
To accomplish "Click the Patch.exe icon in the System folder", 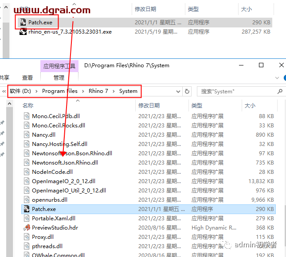I will [x=27, y=209].
